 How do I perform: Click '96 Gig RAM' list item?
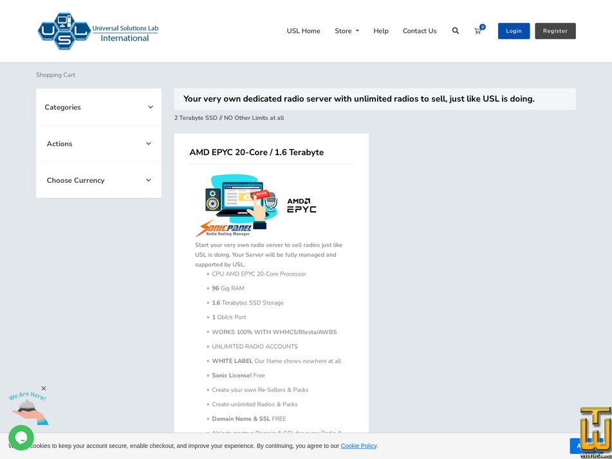[x=228, y=288]
